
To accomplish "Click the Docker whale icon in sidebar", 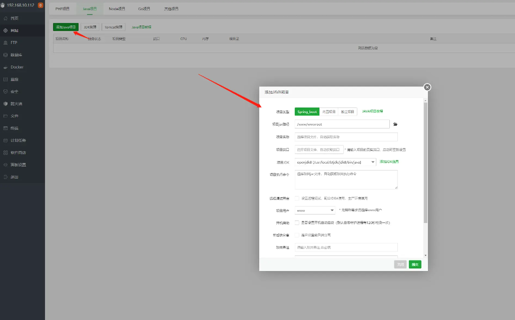I will coord(5,67).
